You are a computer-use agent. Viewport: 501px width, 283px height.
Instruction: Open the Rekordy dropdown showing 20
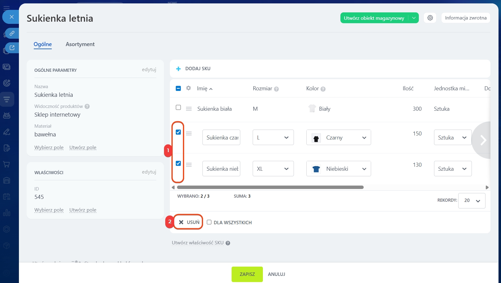[x=472, y=200]
